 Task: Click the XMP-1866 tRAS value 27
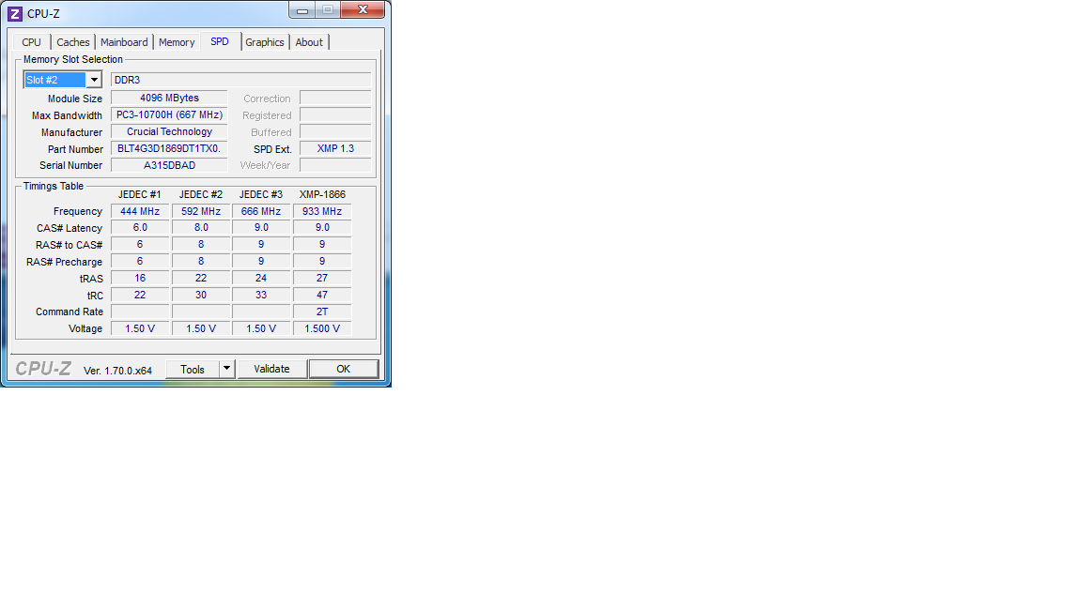tap(322, 278)
